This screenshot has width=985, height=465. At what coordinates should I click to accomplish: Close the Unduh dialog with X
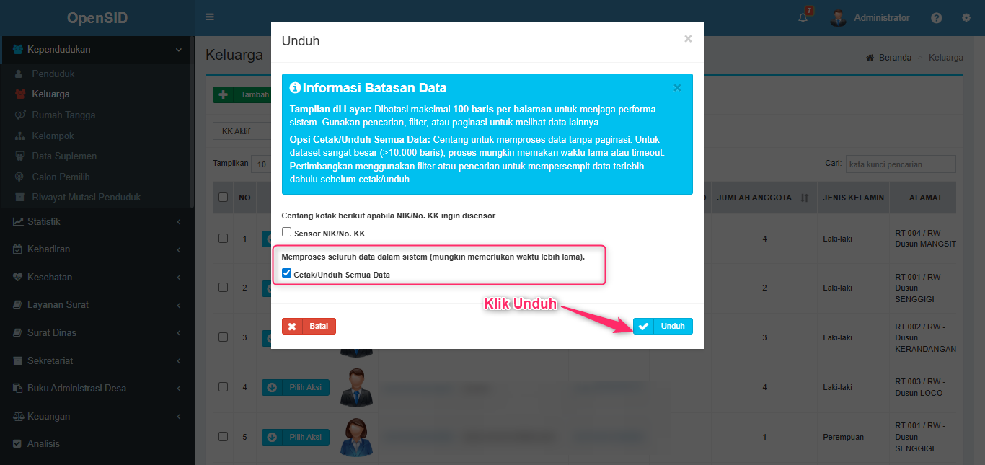point(688,39)
